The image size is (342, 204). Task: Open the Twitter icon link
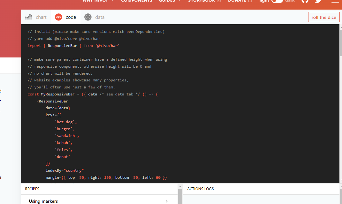click(318, 1)
